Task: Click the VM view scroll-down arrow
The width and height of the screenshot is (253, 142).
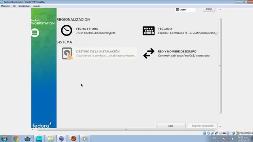Action: pos(220,126)
